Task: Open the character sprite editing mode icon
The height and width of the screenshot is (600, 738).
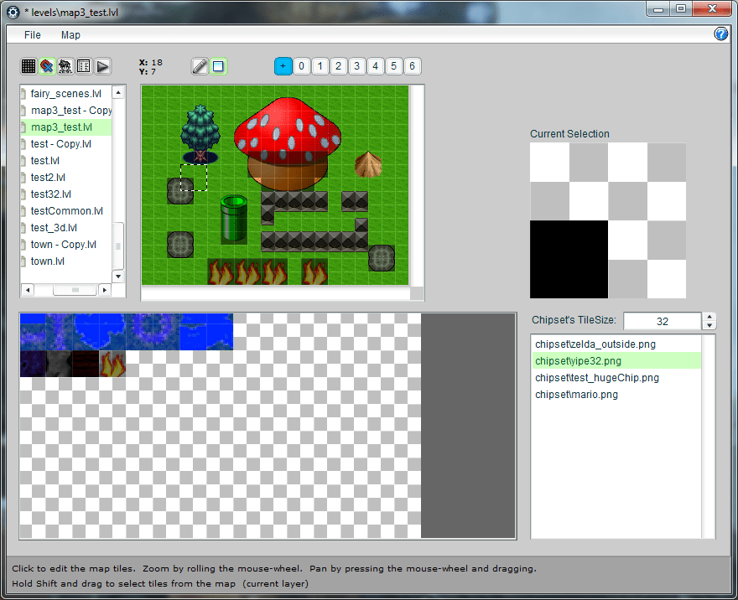Action: pos(65,66)
